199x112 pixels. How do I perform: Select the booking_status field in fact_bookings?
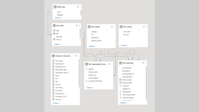coord(127,77)
